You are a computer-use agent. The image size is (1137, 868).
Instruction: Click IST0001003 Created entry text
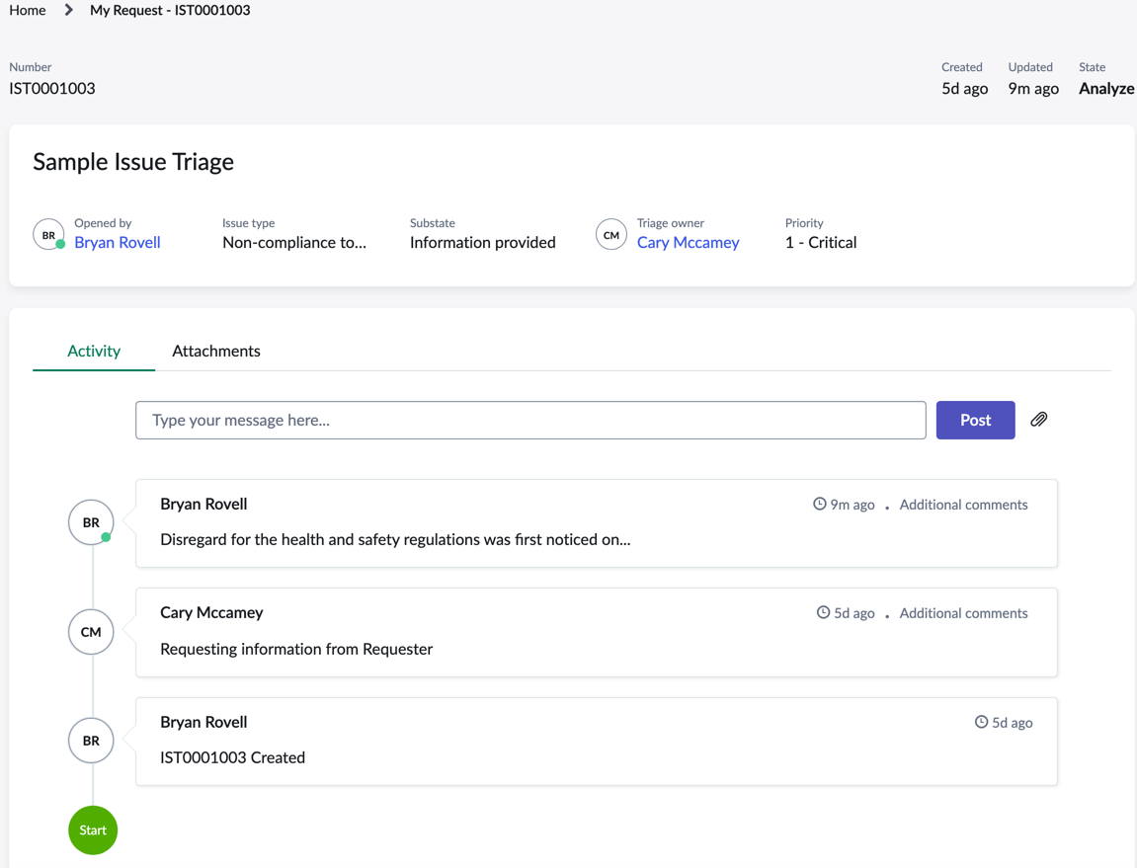pyautogui.click(x=233, y=757)
